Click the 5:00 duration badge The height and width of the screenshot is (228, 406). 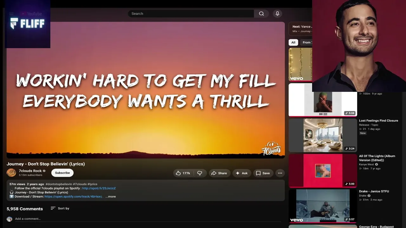[350, 184]
